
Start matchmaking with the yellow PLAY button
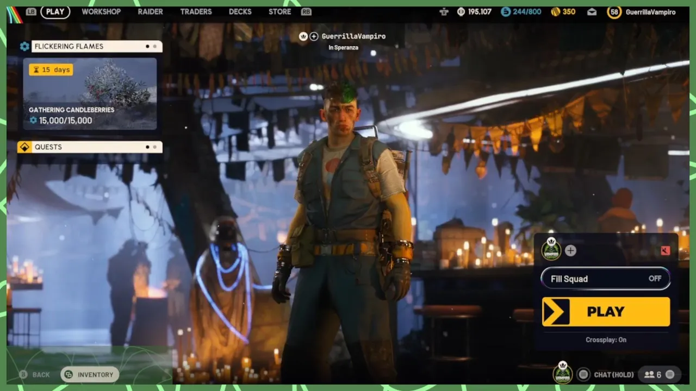coord(606,312)
